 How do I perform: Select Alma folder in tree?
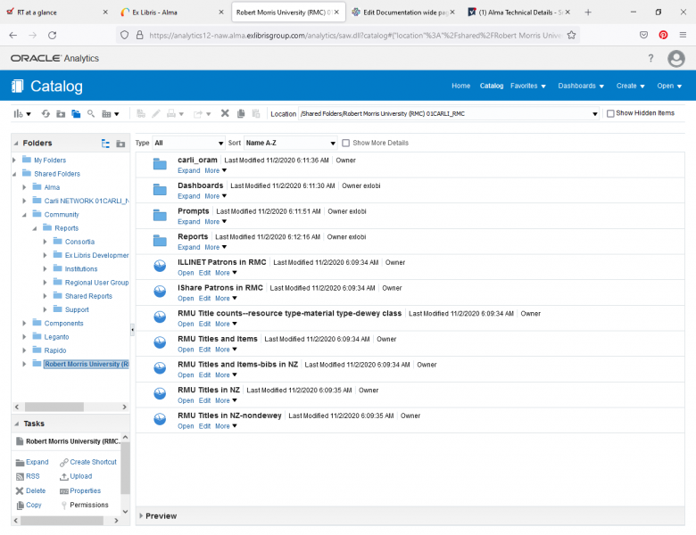coord(52,187)
